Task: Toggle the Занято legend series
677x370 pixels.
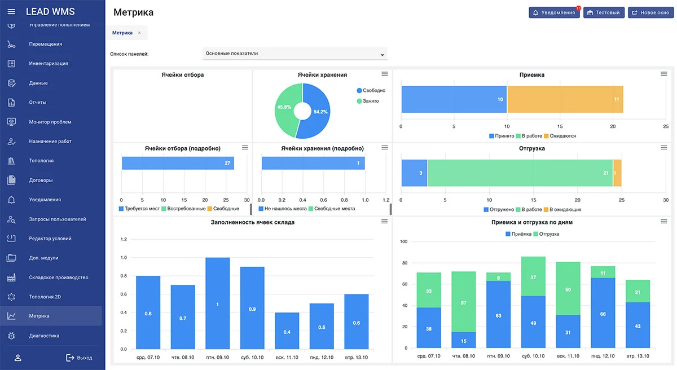Action: pos(368,101)
